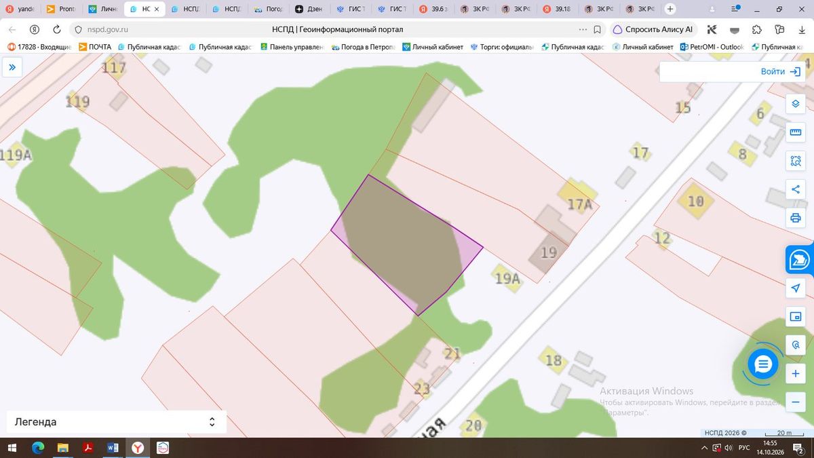Click house number 19A on the map

(507, 278)
